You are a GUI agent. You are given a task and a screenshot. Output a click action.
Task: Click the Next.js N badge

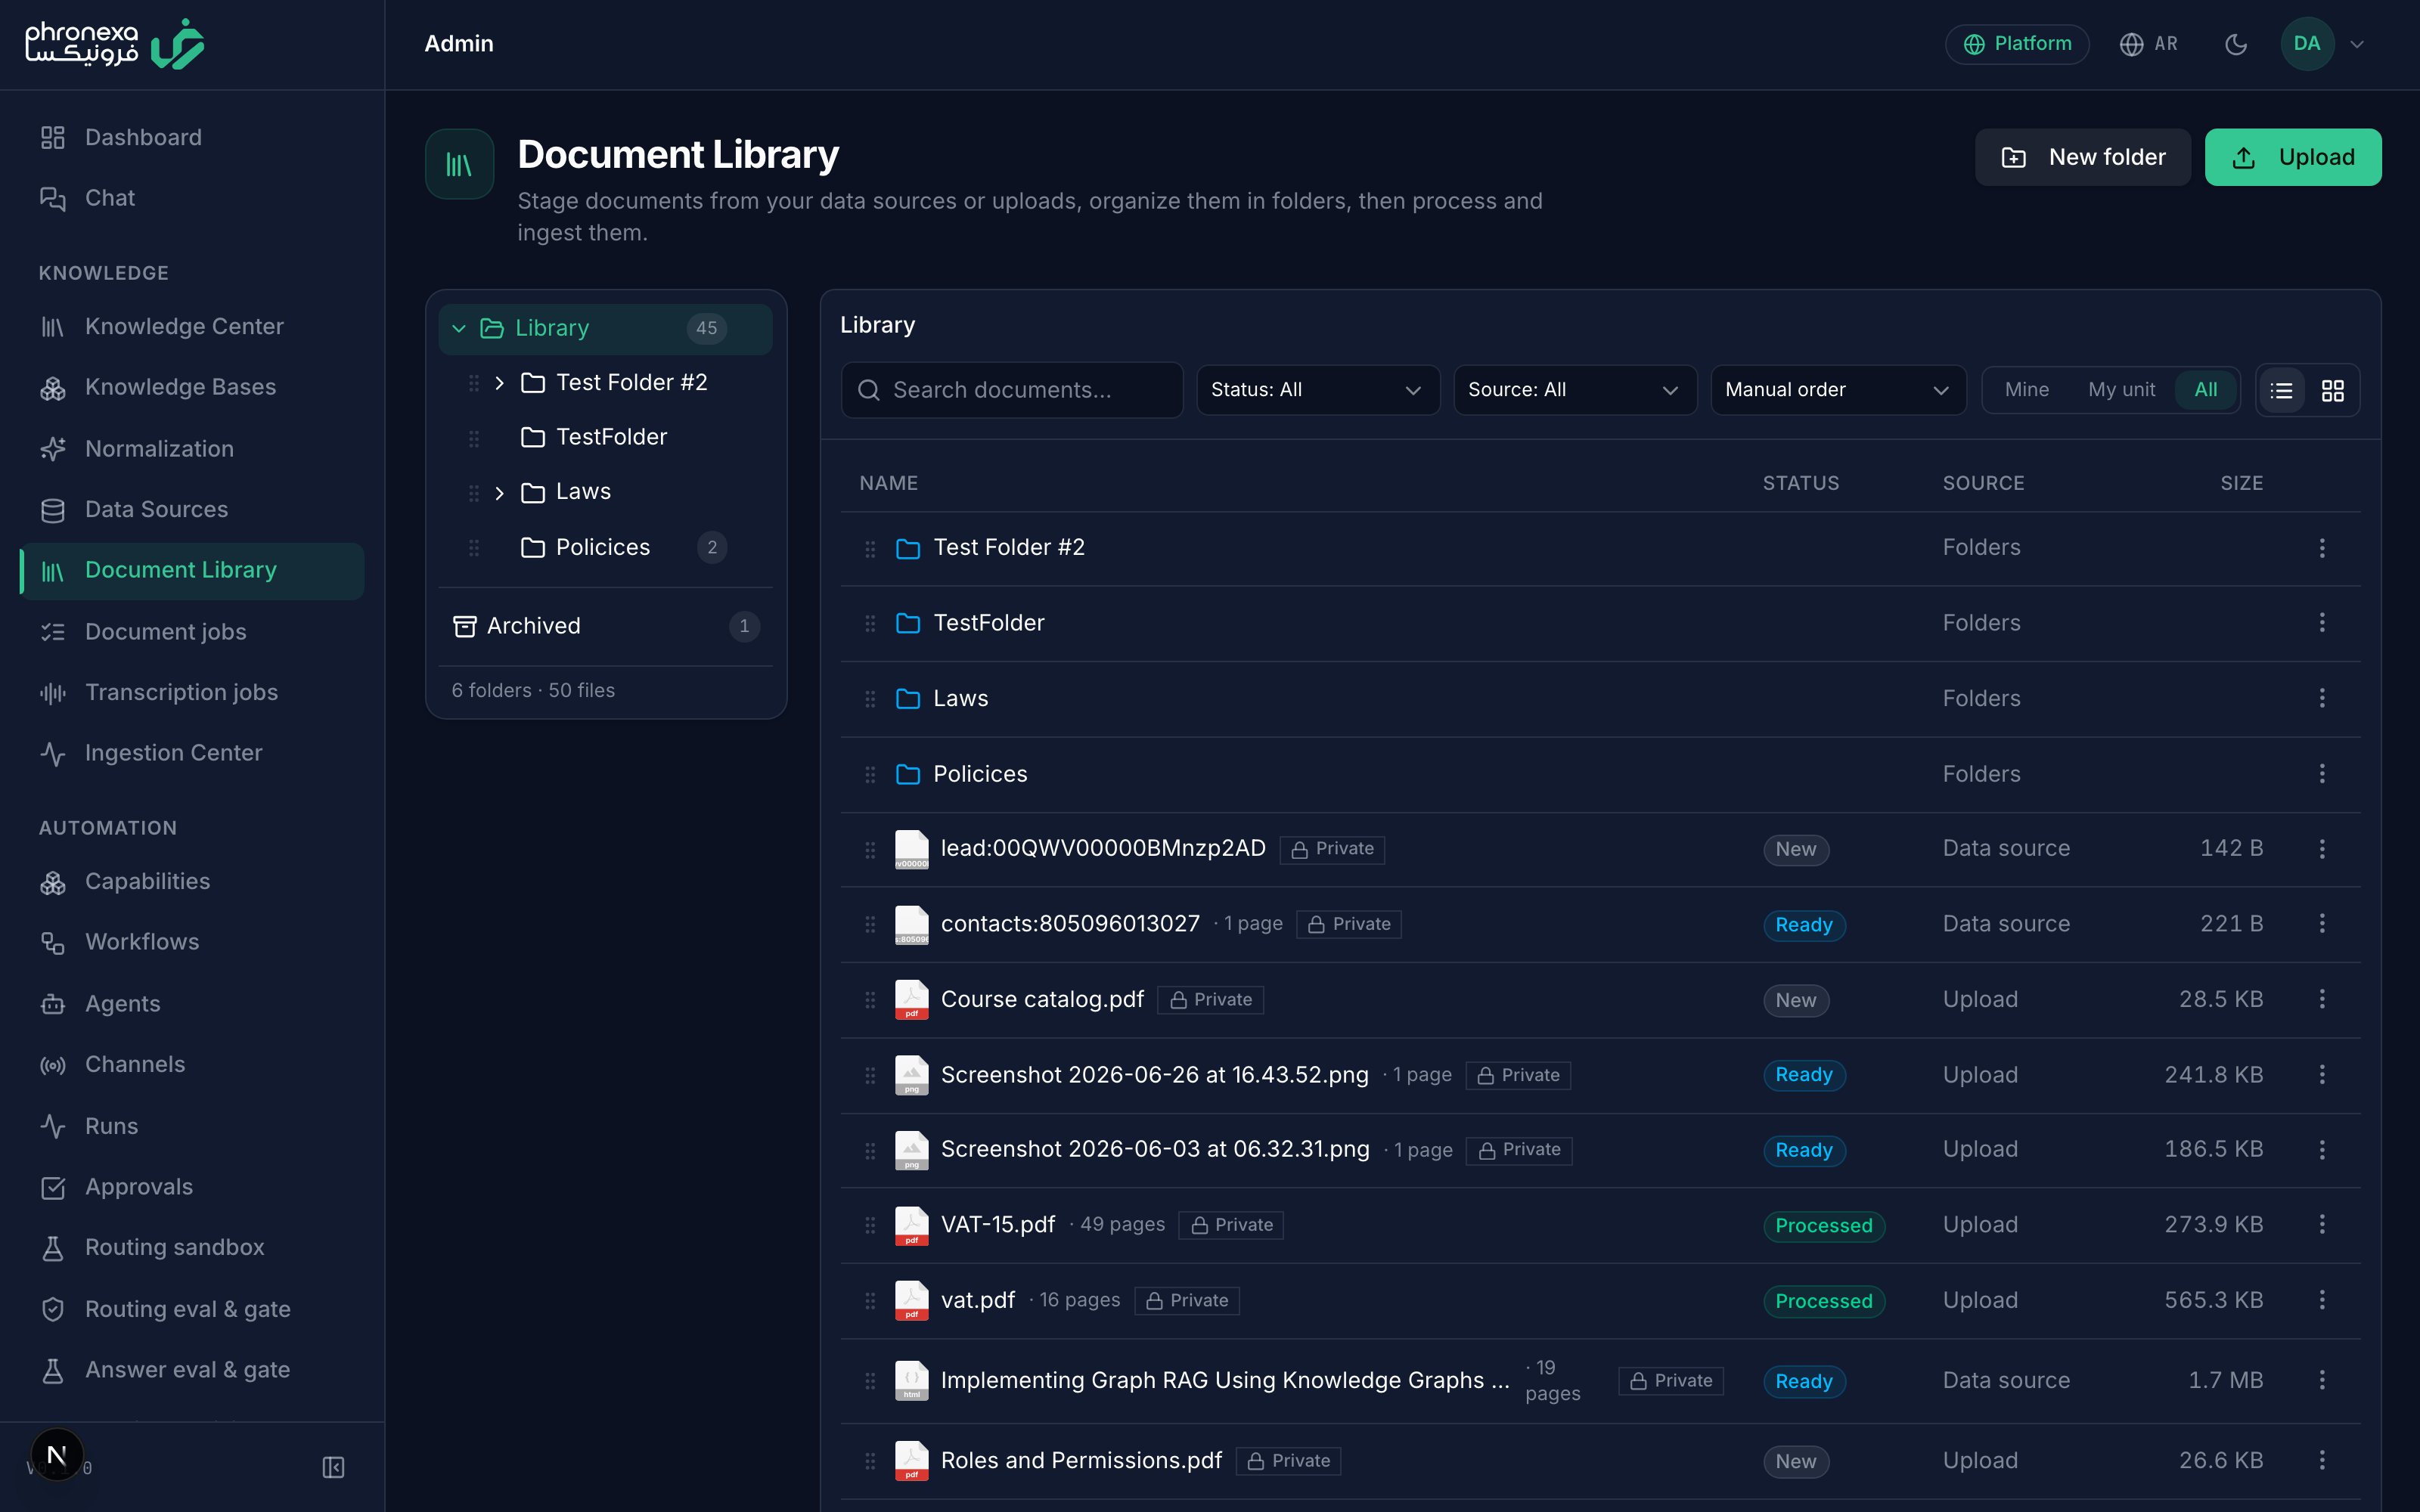pyautogui.click(x=57, y=1454)
